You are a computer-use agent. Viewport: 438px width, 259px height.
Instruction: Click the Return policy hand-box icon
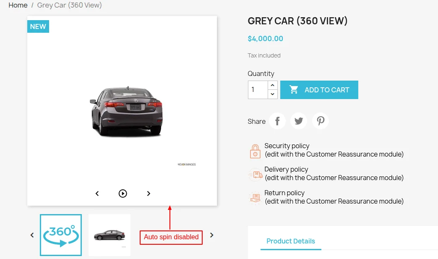pos(255,198)
